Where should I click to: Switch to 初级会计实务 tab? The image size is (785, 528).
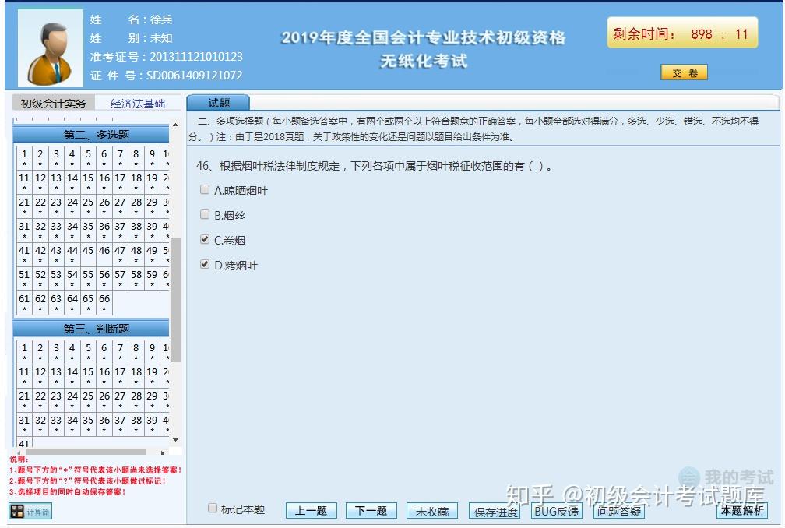(x=53, y=104)
